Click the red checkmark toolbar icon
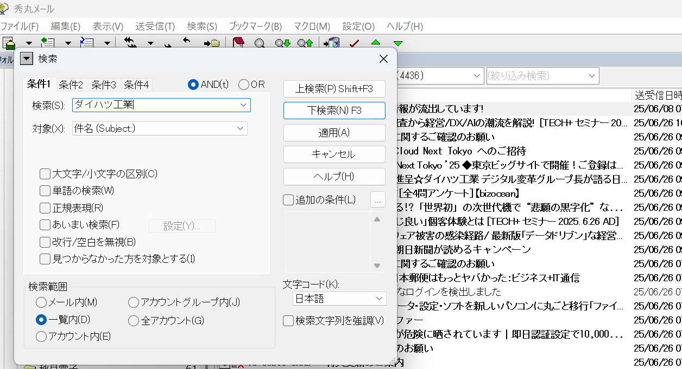682x369 pixels. 354,43
